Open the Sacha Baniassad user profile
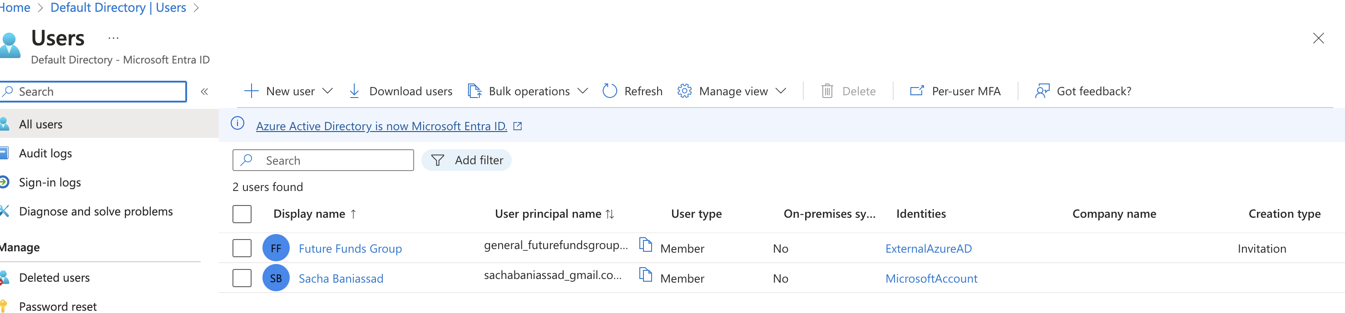 click(341, 279)
